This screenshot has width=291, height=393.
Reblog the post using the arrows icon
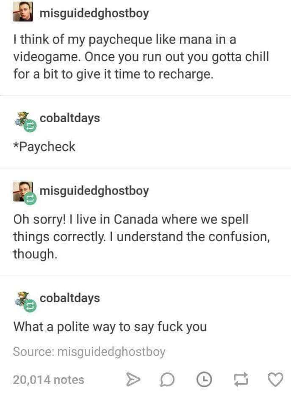coord(241,379)
